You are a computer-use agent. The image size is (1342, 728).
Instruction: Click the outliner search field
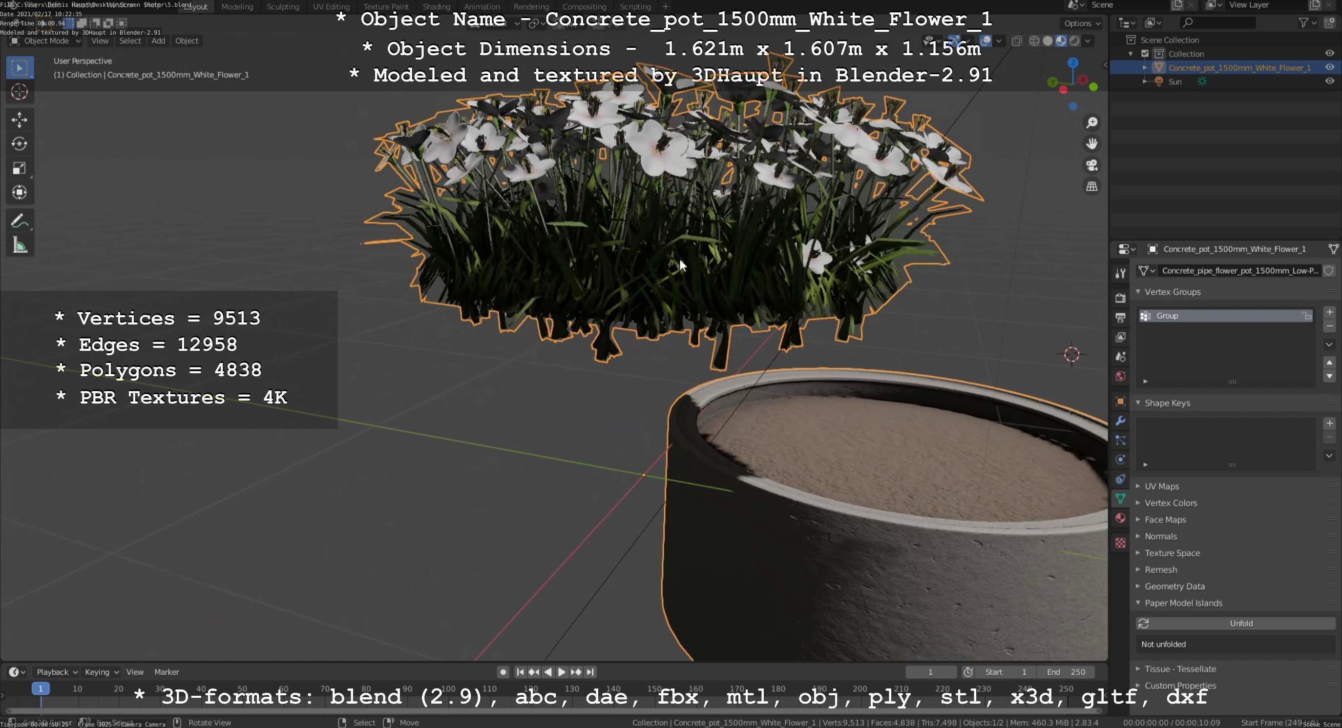(1217, 23)
